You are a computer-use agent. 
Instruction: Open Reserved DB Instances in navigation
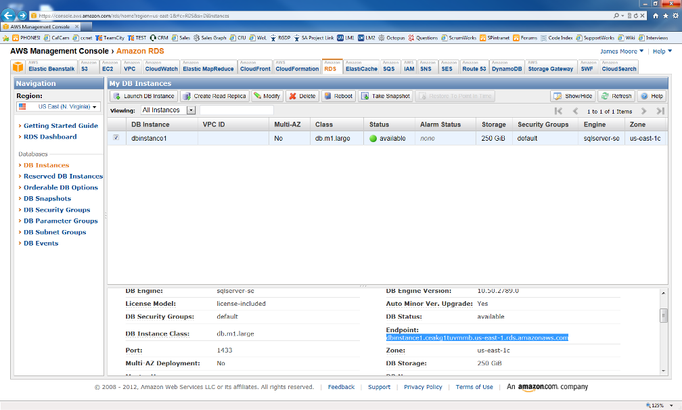(63, 176)
